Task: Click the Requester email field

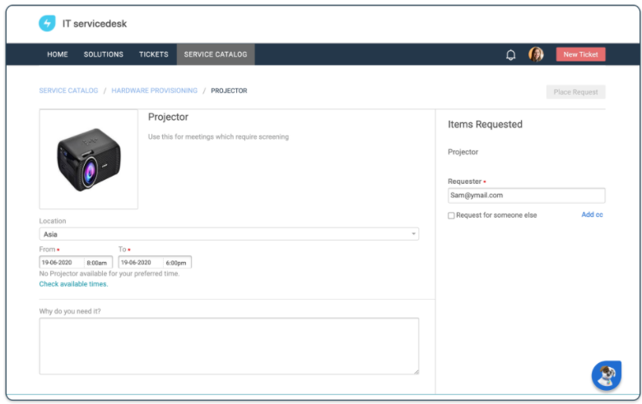Action: click(526, 195)
